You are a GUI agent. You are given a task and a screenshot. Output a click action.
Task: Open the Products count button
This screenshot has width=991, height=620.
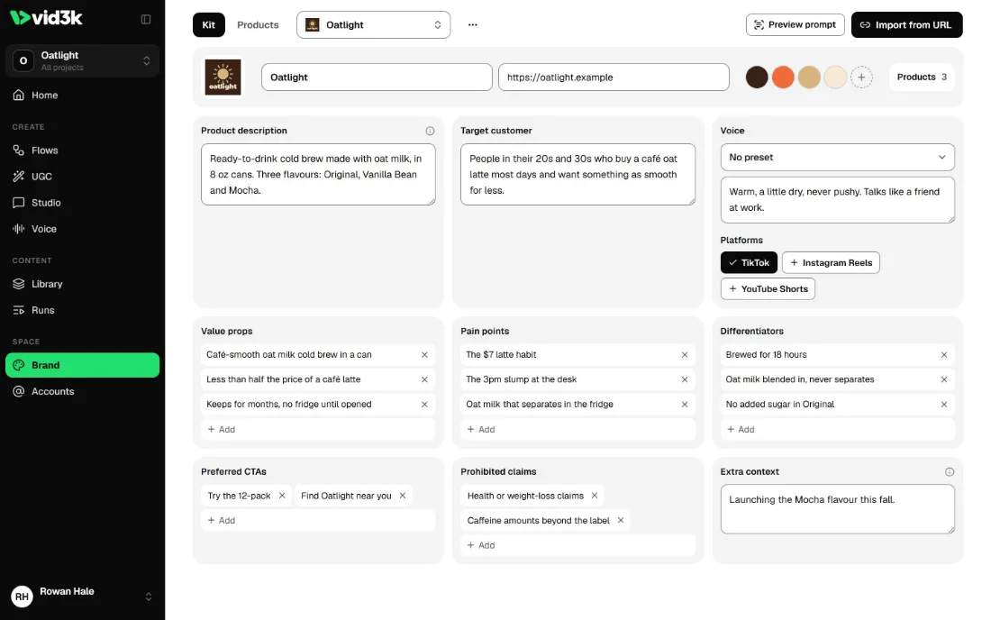922,77
